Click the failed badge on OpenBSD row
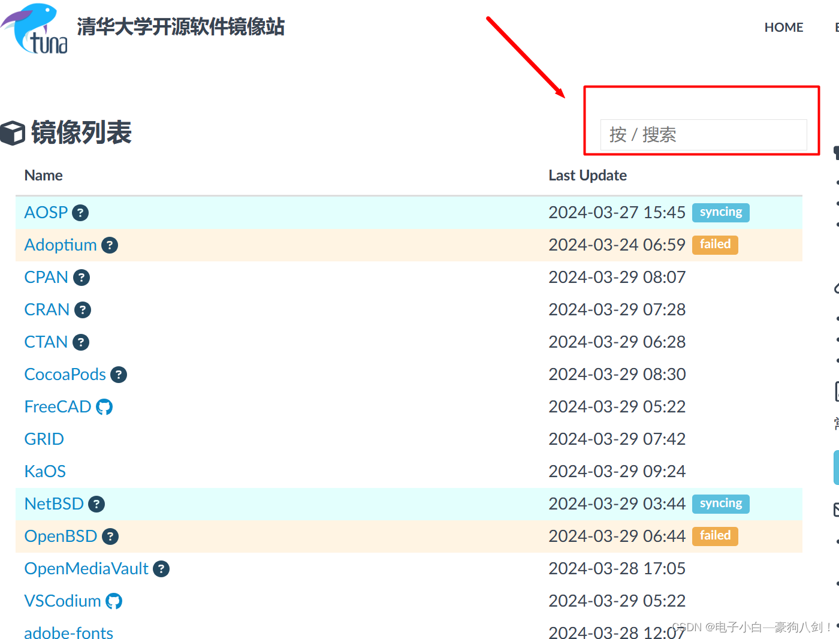Screen dimensions: 839x639 [x=716, y=536]
